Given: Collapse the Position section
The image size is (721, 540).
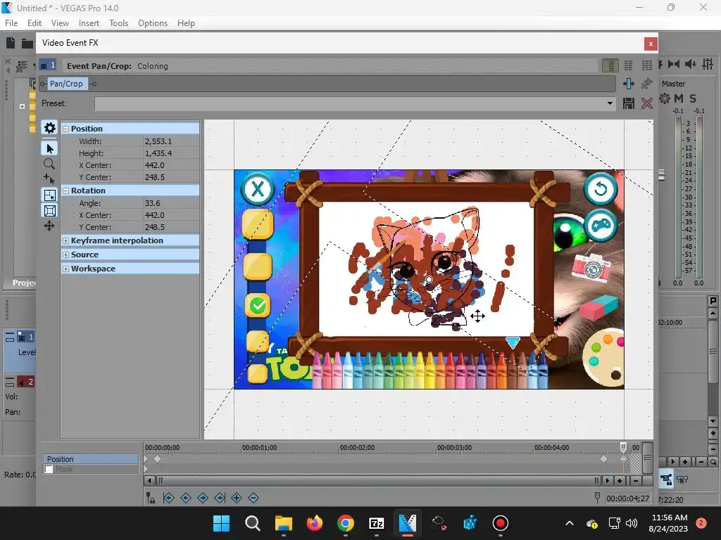Looking at the screenshot, I should click(x=65, y=129).
